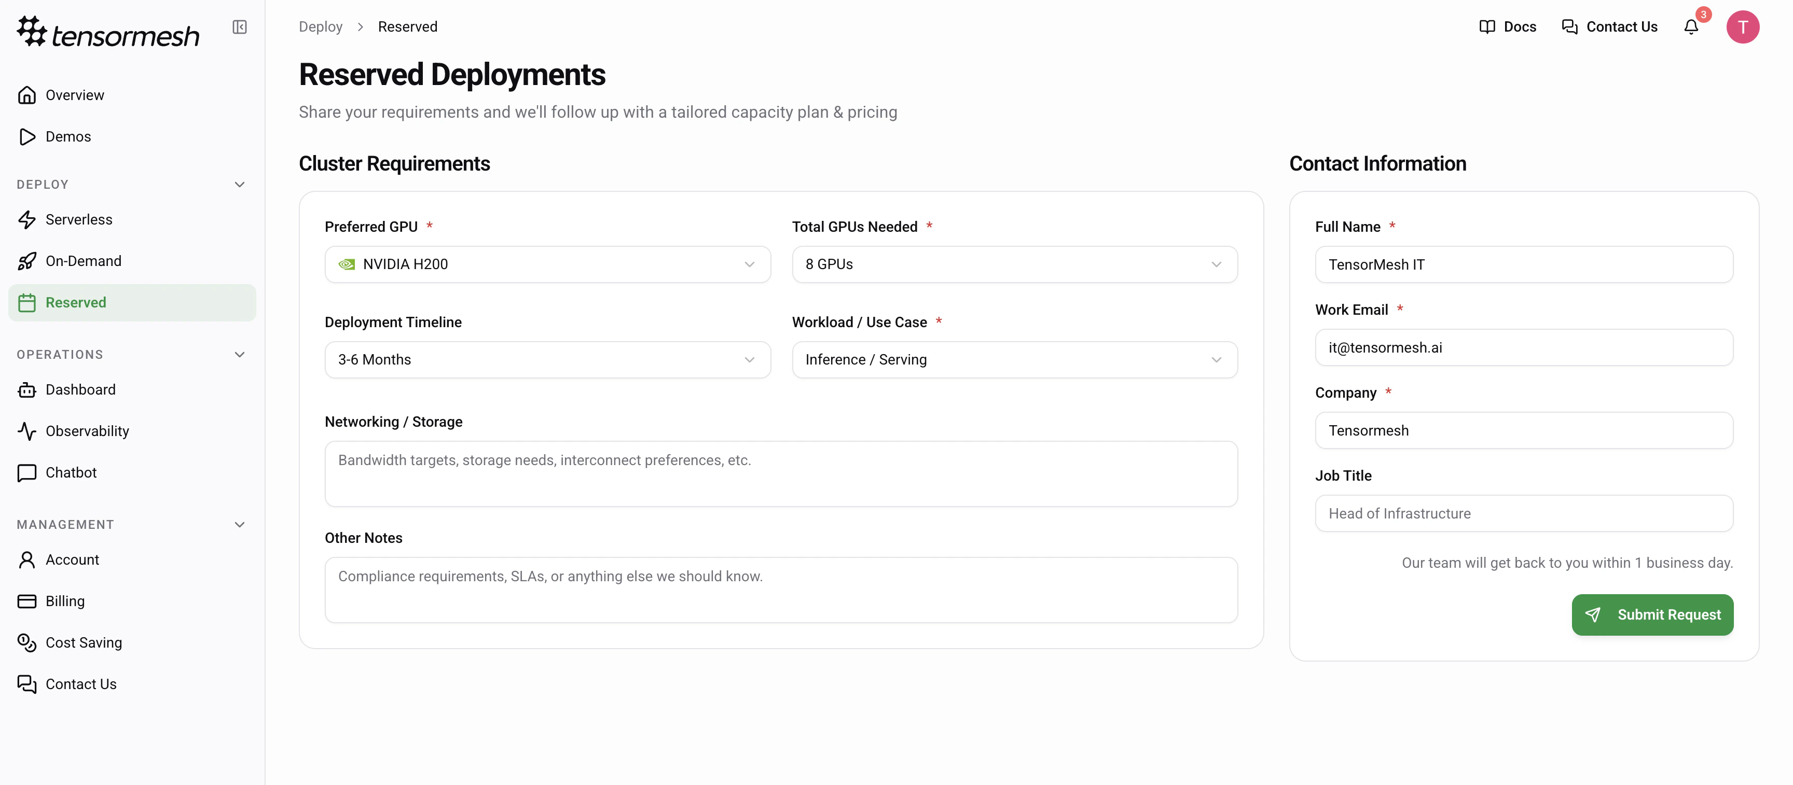This screenshot has width=1793, height=785.
Task: Submit the reservation request
Action: coord(1652,614)
